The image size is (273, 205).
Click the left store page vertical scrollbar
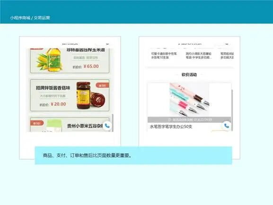click(x=113, y=122)
